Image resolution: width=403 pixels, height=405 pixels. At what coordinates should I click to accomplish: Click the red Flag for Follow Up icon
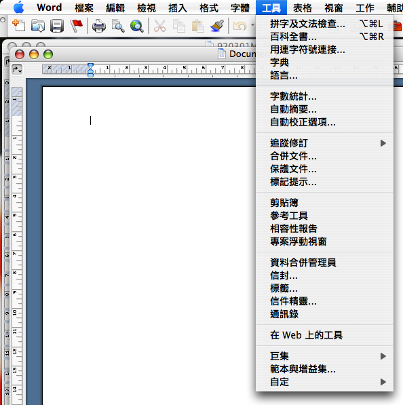tap(77, 26)
